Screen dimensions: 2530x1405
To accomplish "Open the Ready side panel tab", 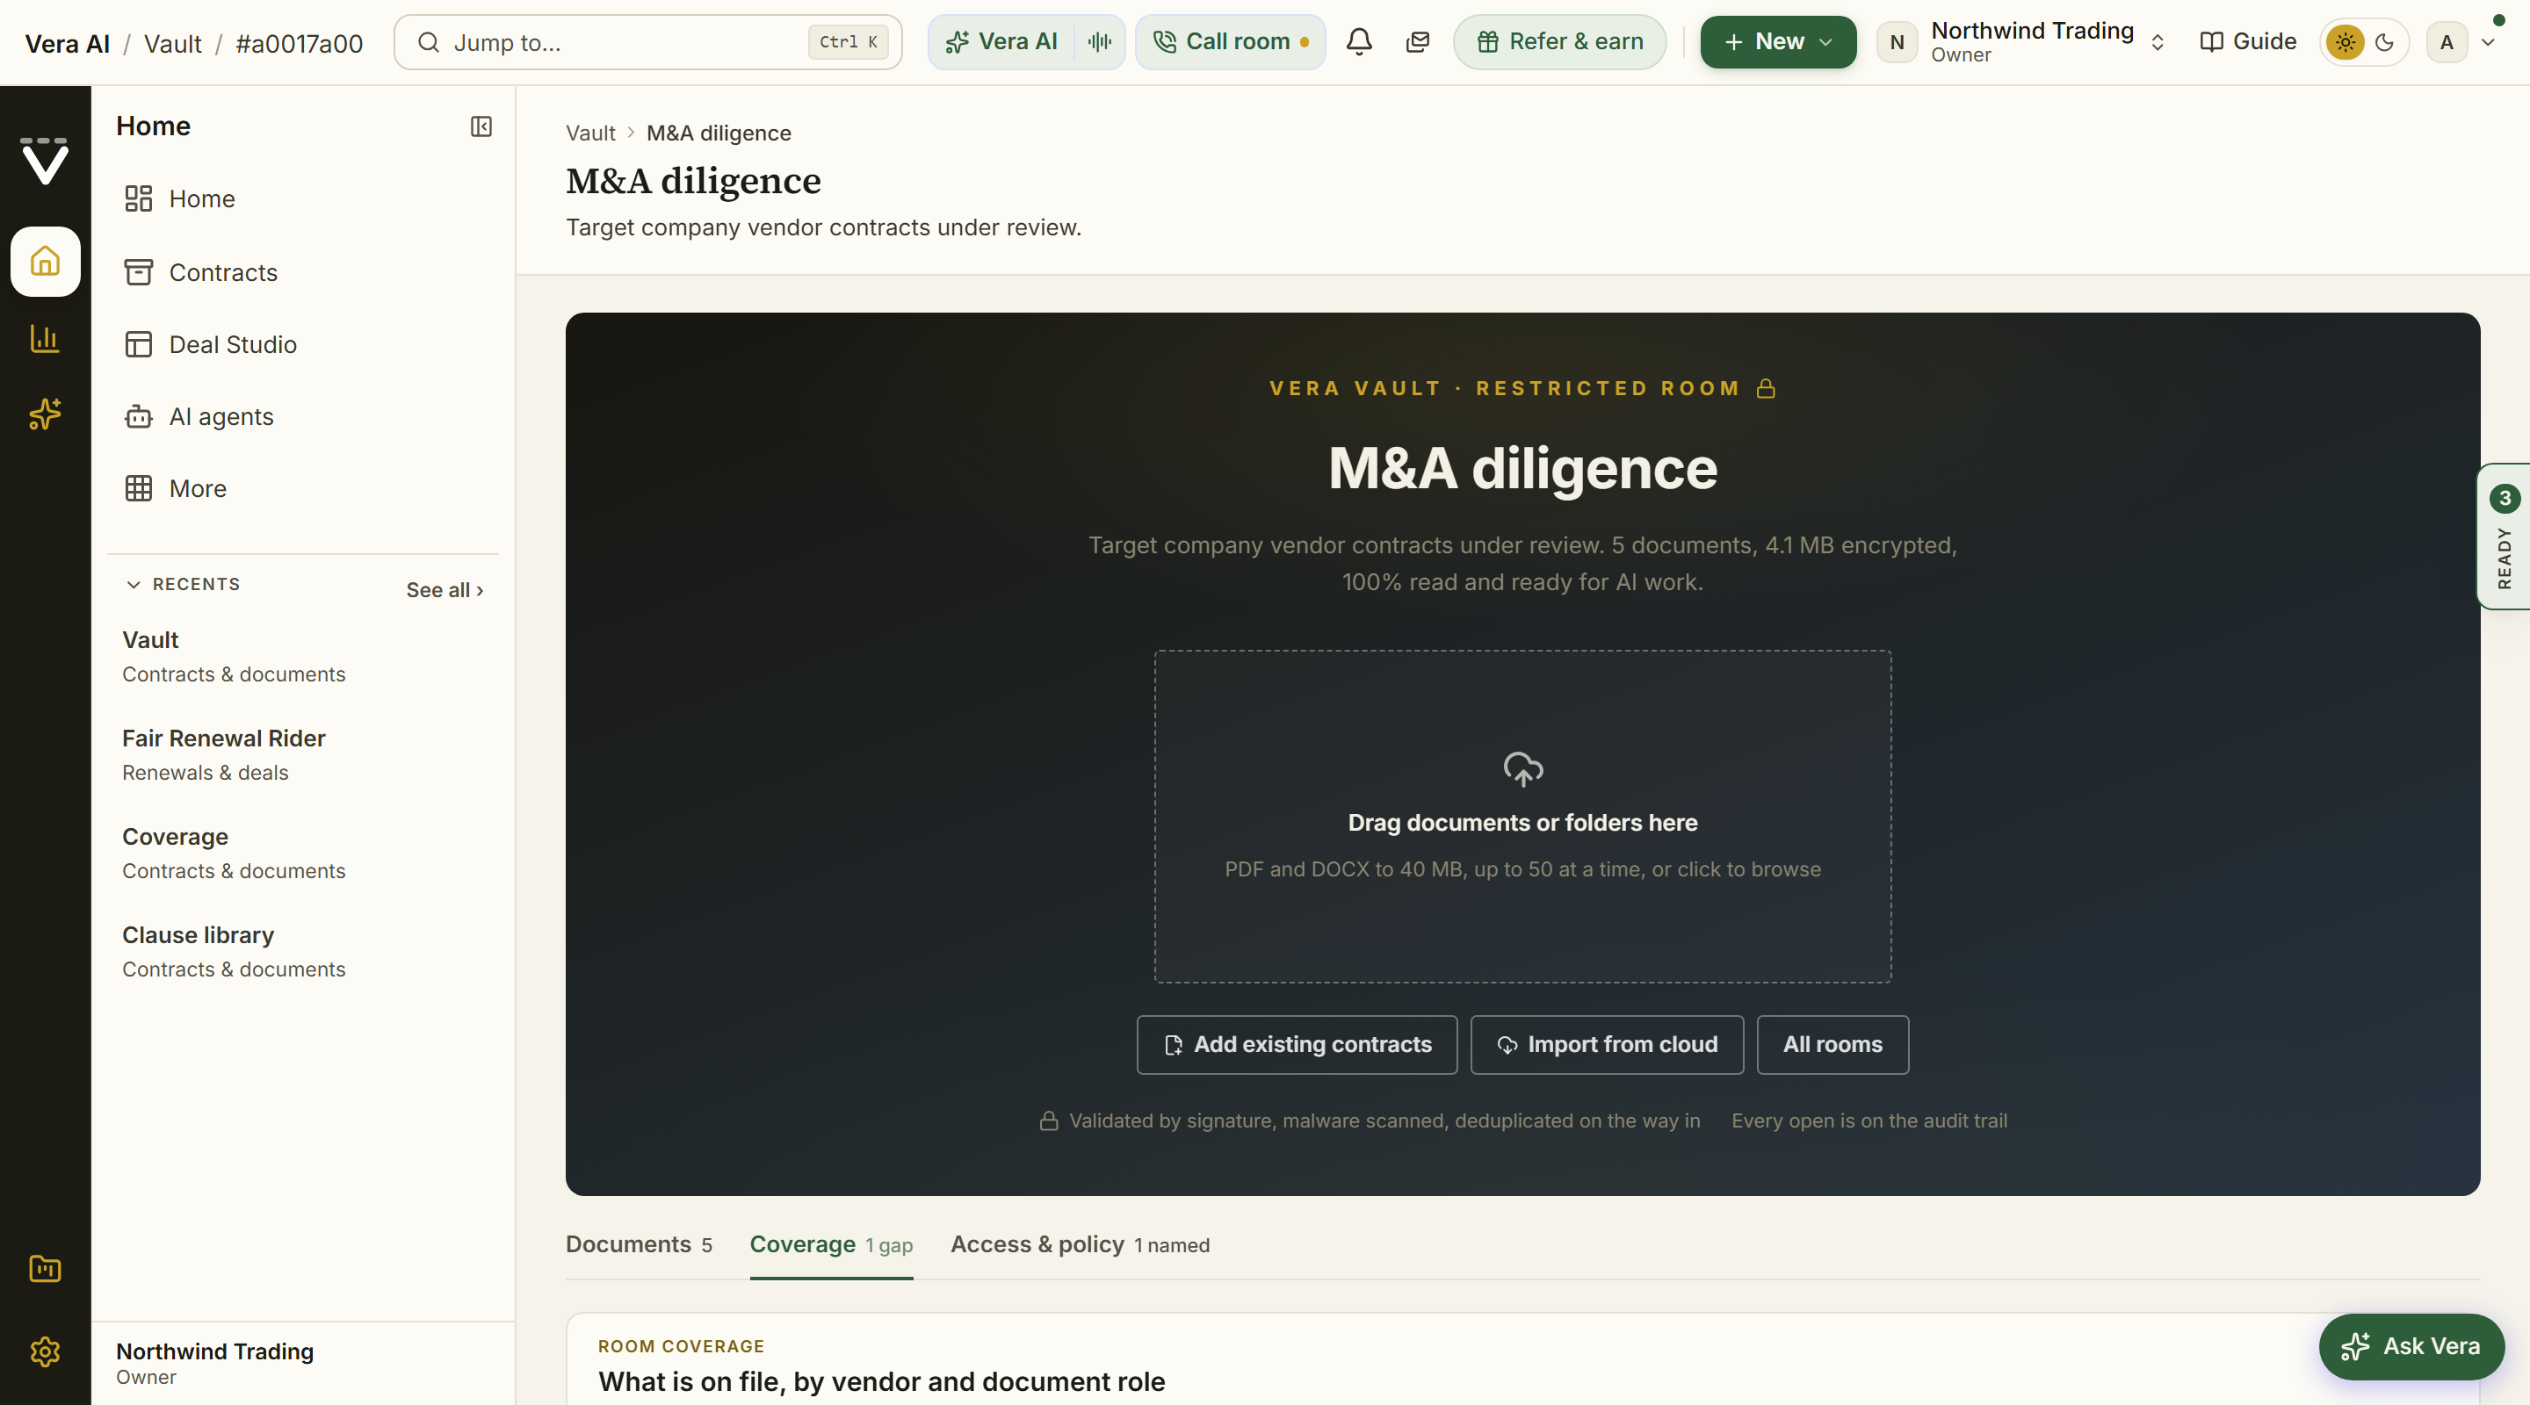I will coord(2504,537).
